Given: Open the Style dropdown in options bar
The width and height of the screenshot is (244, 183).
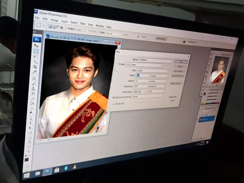Looking at the screenshot, I should (114, 34).
